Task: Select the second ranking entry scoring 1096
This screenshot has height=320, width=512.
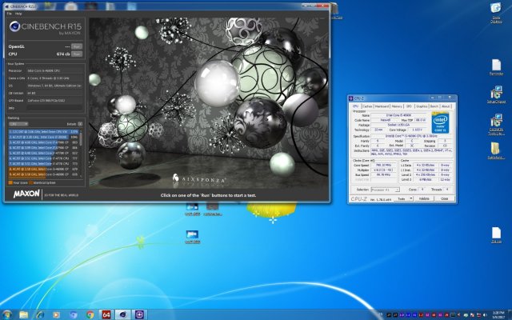Action: click(x=43, y=137)
